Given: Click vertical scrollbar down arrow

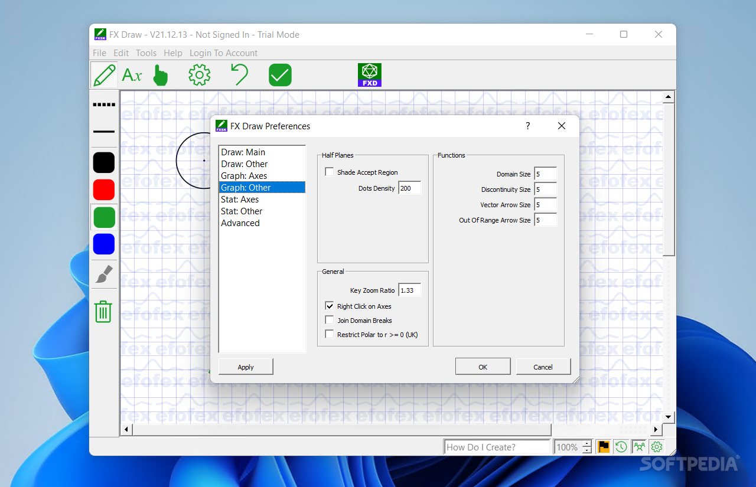Looking at the screenshot, I should point(668,417).
